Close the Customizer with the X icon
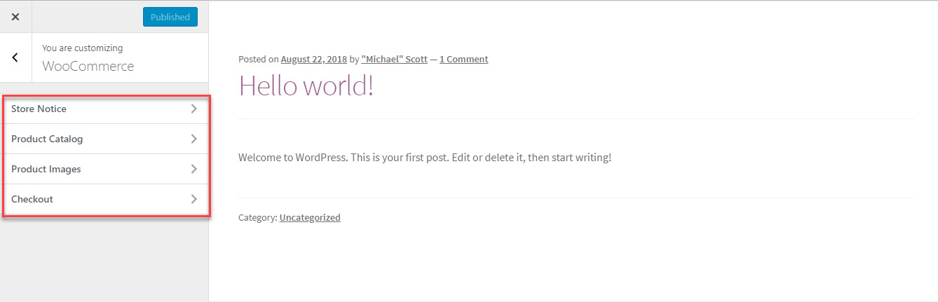 pos(15,17)
